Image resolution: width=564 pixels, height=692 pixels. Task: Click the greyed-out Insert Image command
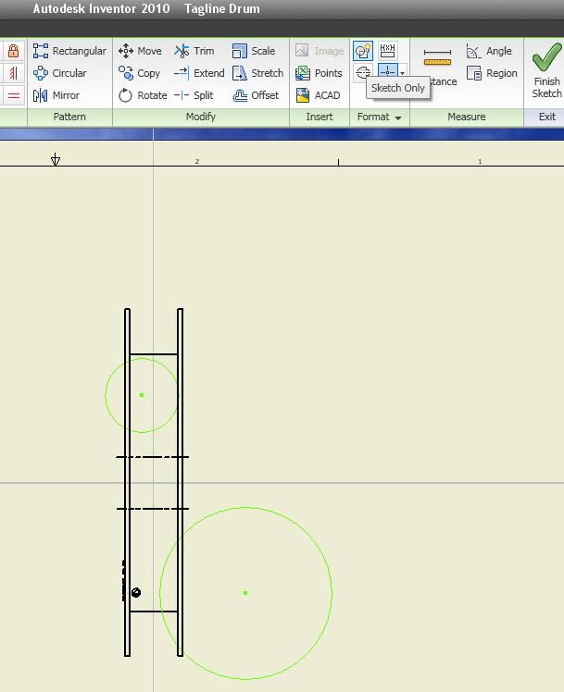(320, 51)
